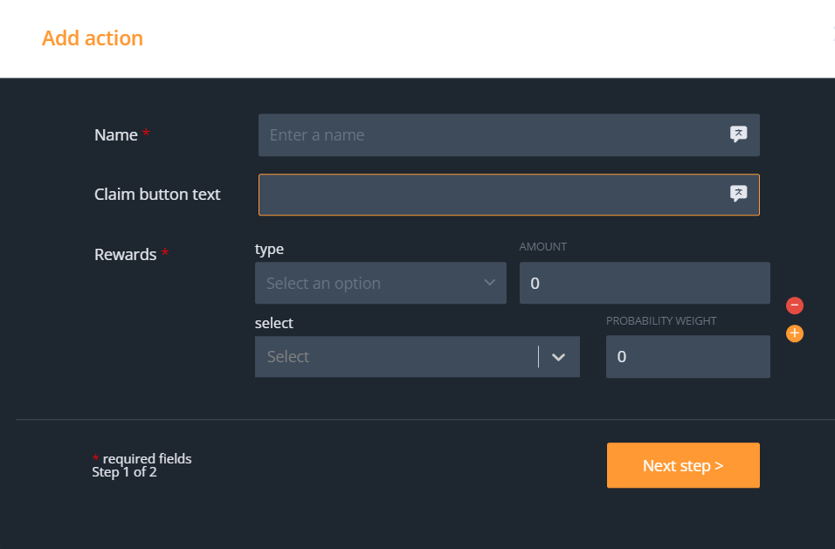The image size is (835, 549).
Task: Click the 'Step 1 of 2' indicator text
Action: [x=124, y=472]
